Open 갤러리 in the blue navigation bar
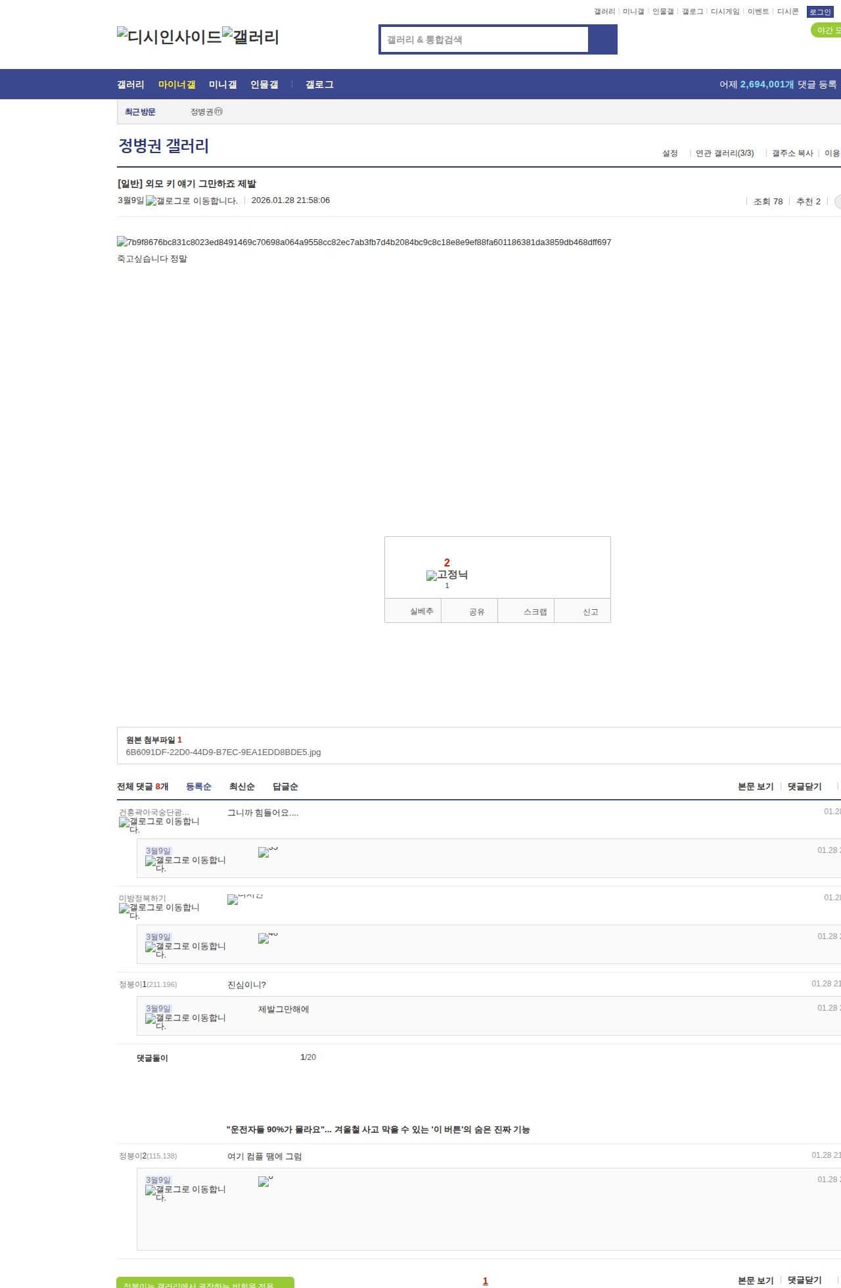The height and width of the screenshot is (1288, 841). click(x=131, y=84)
